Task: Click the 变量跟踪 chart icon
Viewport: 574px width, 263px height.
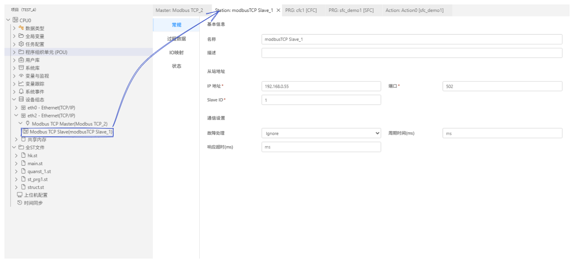Action: click(21, 84)
